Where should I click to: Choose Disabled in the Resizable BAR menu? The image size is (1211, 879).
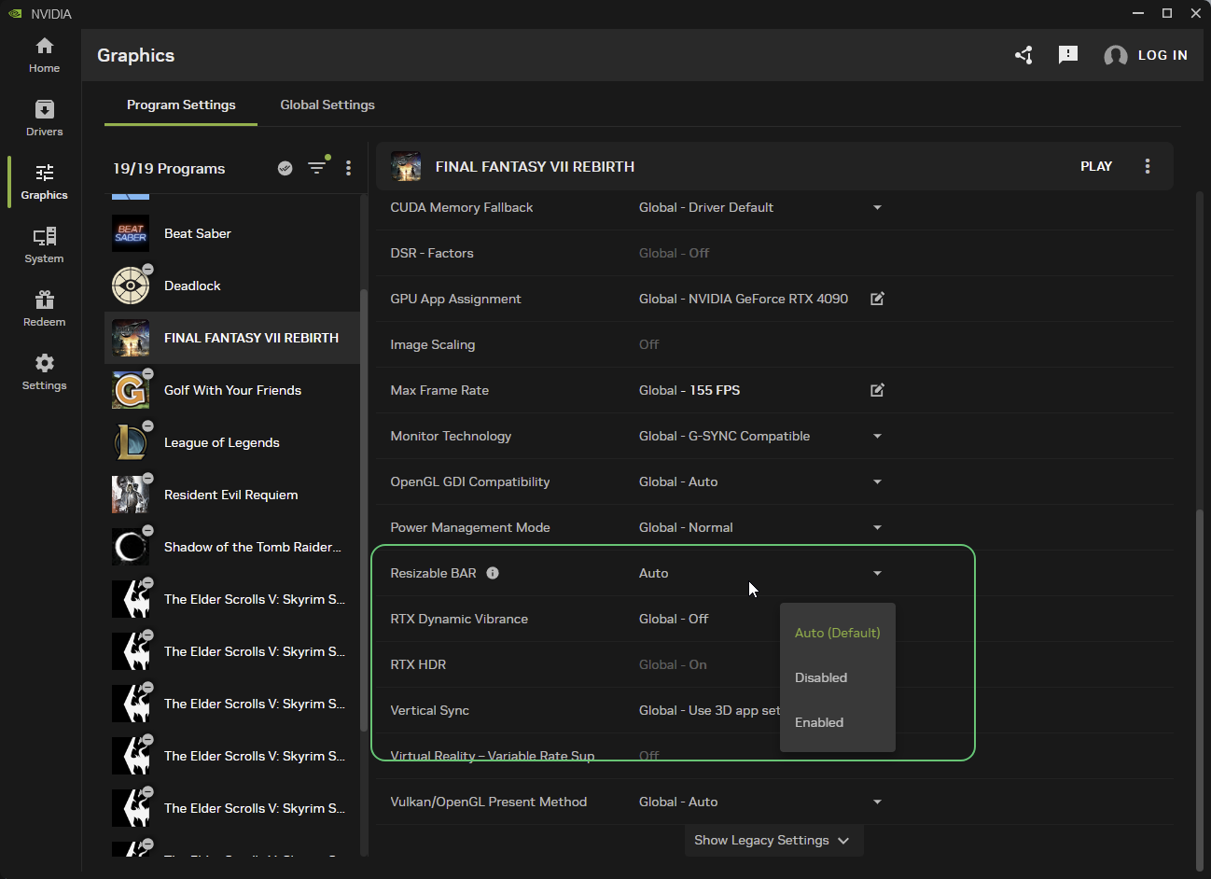click(x=838, y=677)
